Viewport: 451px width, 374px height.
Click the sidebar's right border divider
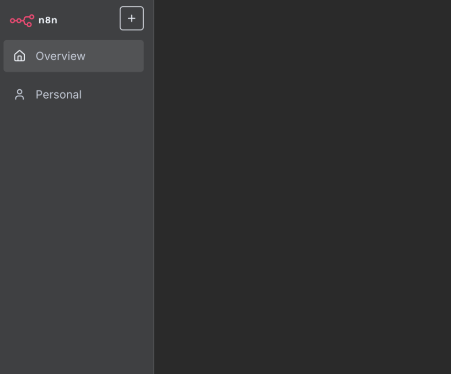pyautogui.click(x=154, y=191)
